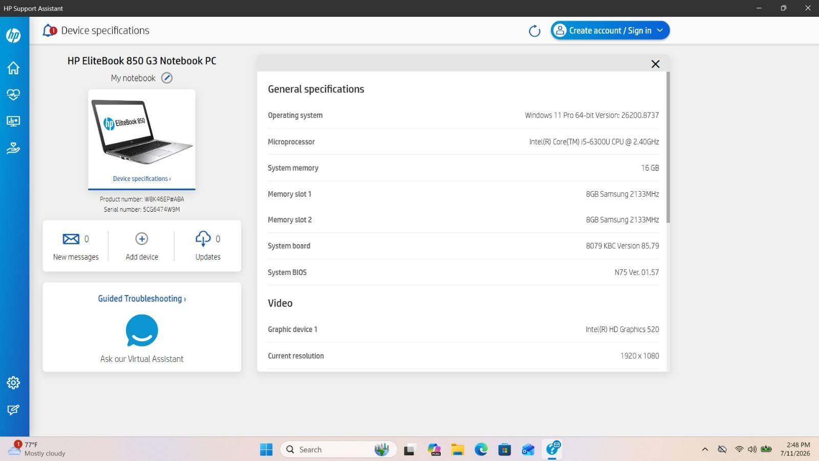Click the battery tray icon
The width and height of the screenshot is (819, 461).
click(x=766, y=449)
